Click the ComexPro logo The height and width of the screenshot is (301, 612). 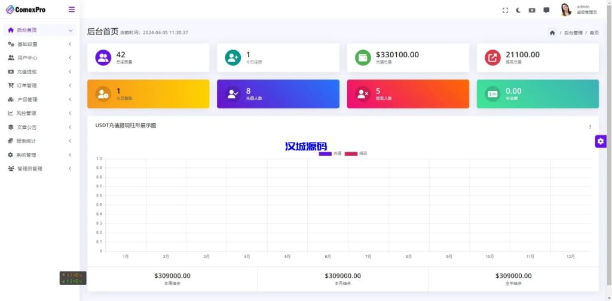[26, 10]
